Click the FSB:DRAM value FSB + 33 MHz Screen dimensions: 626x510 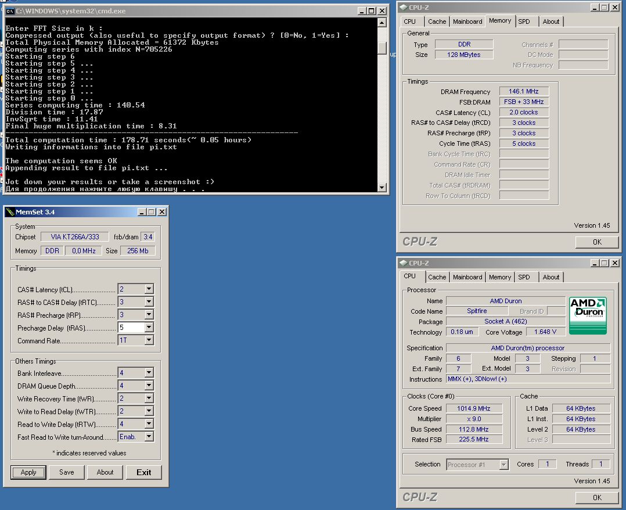coord(523,102)
